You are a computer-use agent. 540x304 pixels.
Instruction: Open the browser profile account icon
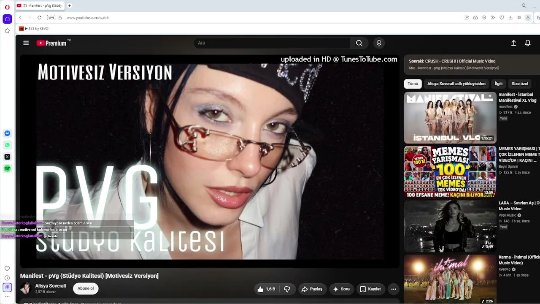[528, 18]
